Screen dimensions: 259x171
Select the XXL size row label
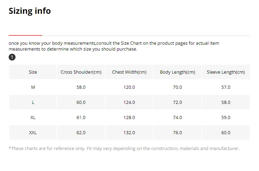pyautogui.click(x=33, y=133)
